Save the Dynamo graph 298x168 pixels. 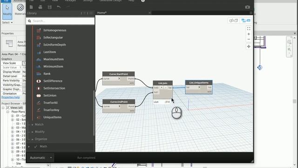[x=50, y=7]
